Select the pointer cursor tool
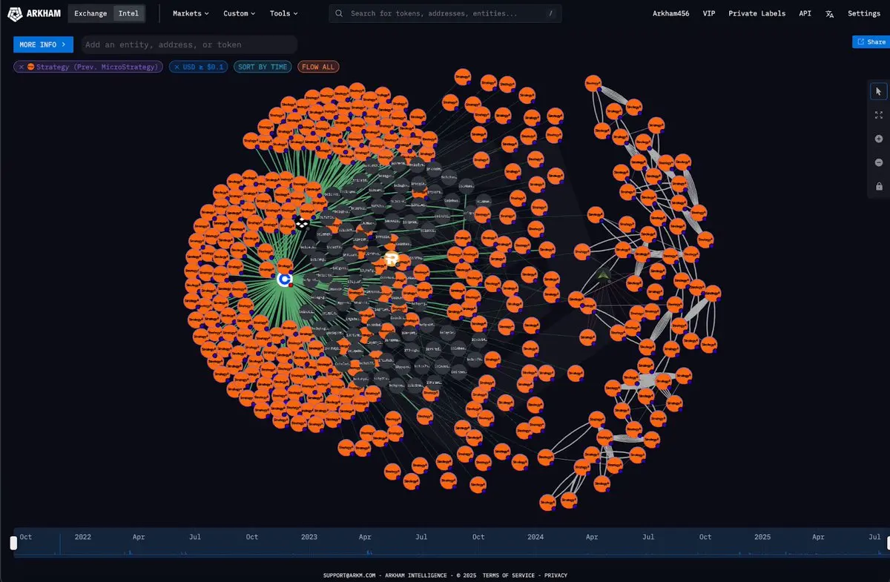This screenshot has width=890, height=582. 879,91
